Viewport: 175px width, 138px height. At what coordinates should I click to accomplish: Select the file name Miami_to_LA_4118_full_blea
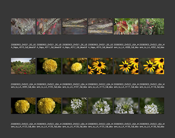pos(152,86)
